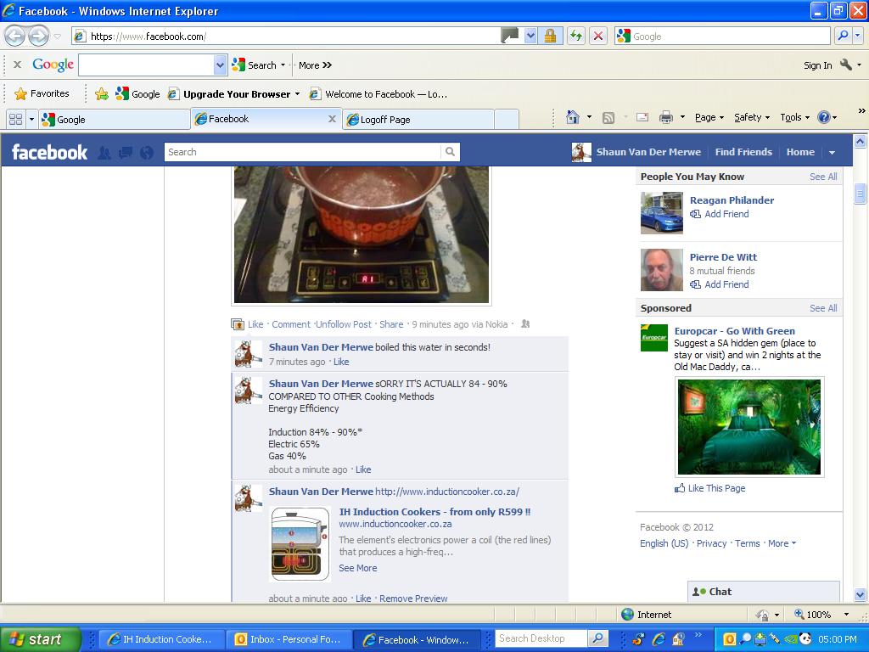
Task: Click the Facebook friend requests icon
Action: tap(104, 153)
